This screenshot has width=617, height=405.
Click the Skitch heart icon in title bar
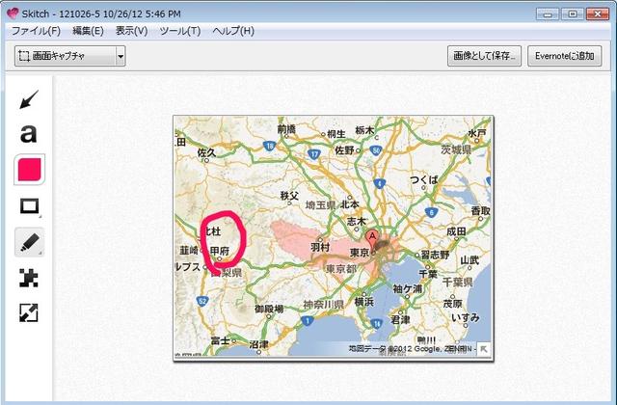point(12,13)
